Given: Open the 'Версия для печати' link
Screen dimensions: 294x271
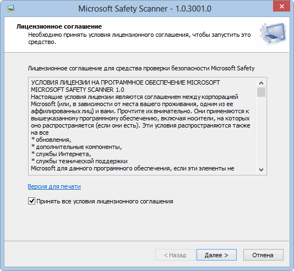Looking at the screenshot, I should coord(55,186).
